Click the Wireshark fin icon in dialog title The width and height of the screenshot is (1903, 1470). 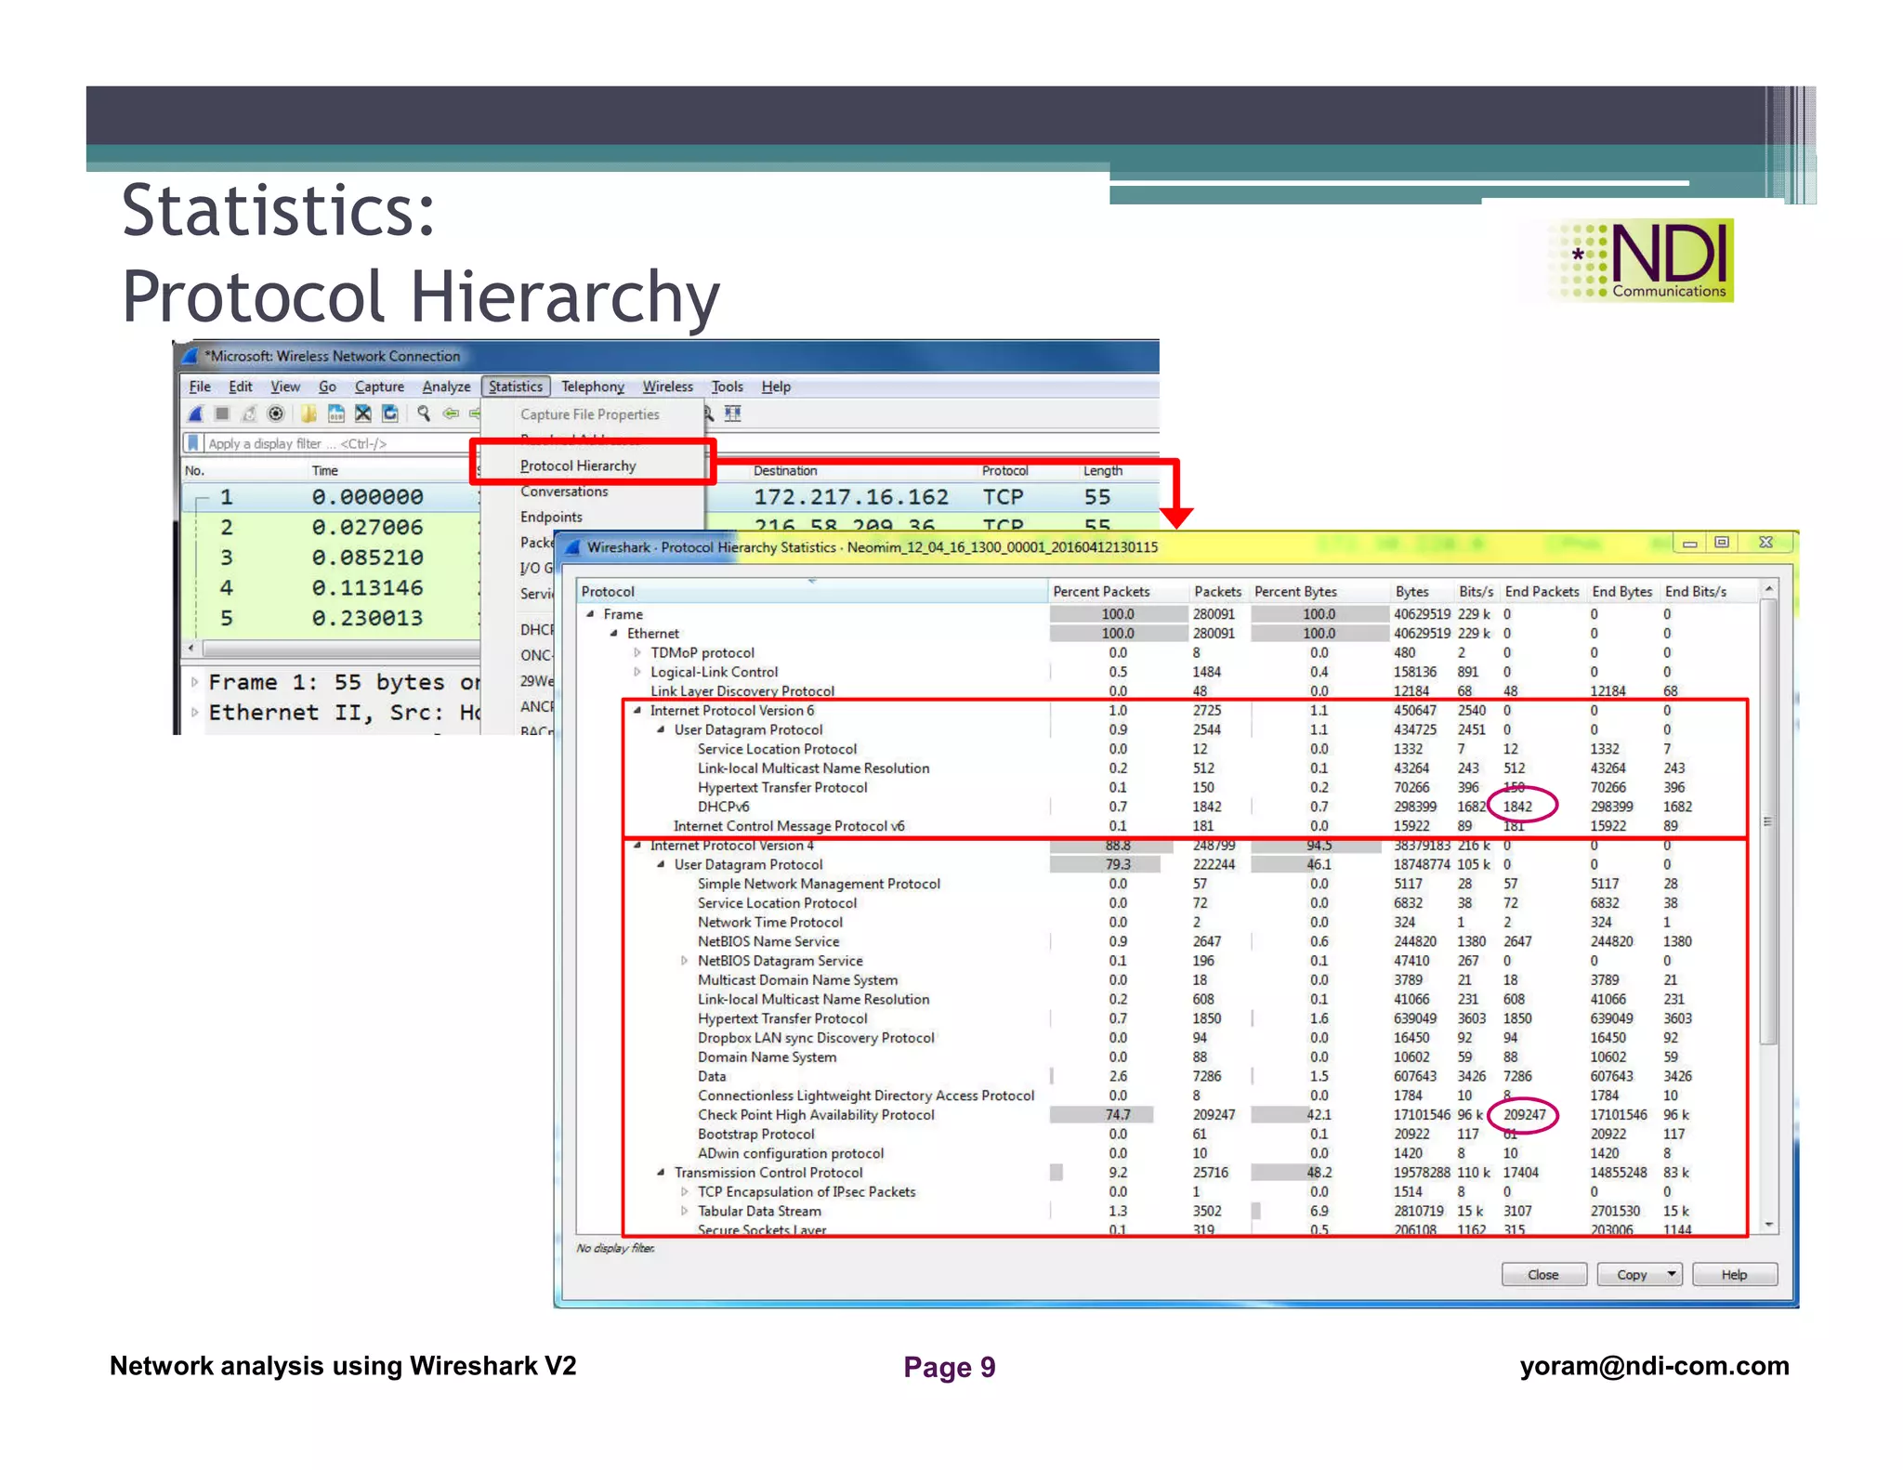click(573, 547)
